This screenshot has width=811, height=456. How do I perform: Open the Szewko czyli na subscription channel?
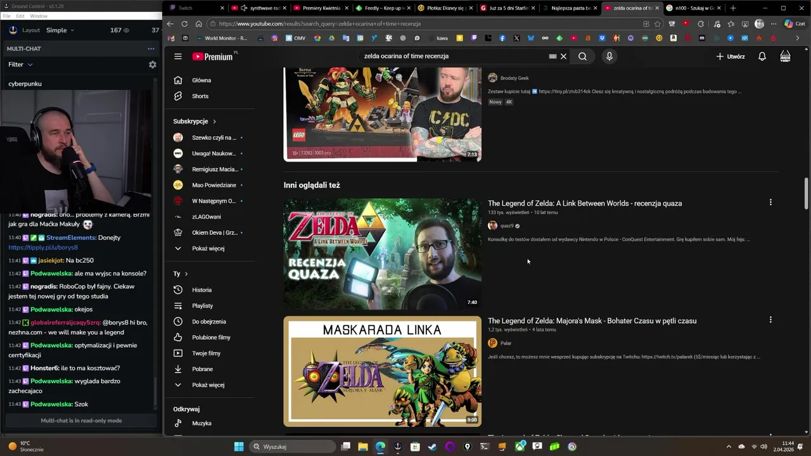[209, 137]
